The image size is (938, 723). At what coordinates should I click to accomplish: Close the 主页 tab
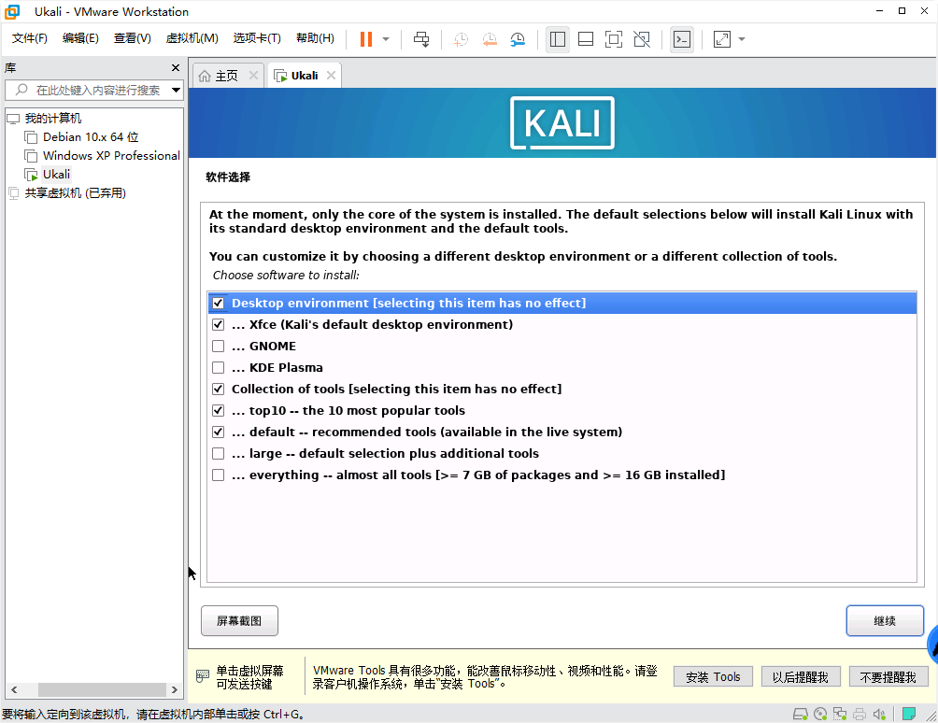click(x=253, y=76)
